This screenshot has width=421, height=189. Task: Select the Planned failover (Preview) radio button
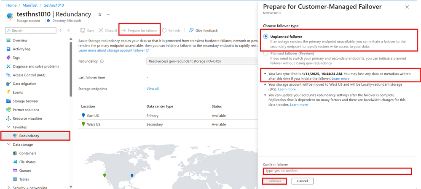coord(266,53)
